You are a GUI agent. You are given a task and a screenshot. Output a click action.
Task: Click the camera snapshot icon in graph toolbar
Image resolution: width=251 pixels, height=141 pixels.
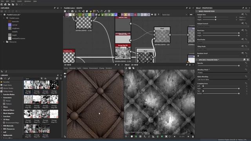72,11
